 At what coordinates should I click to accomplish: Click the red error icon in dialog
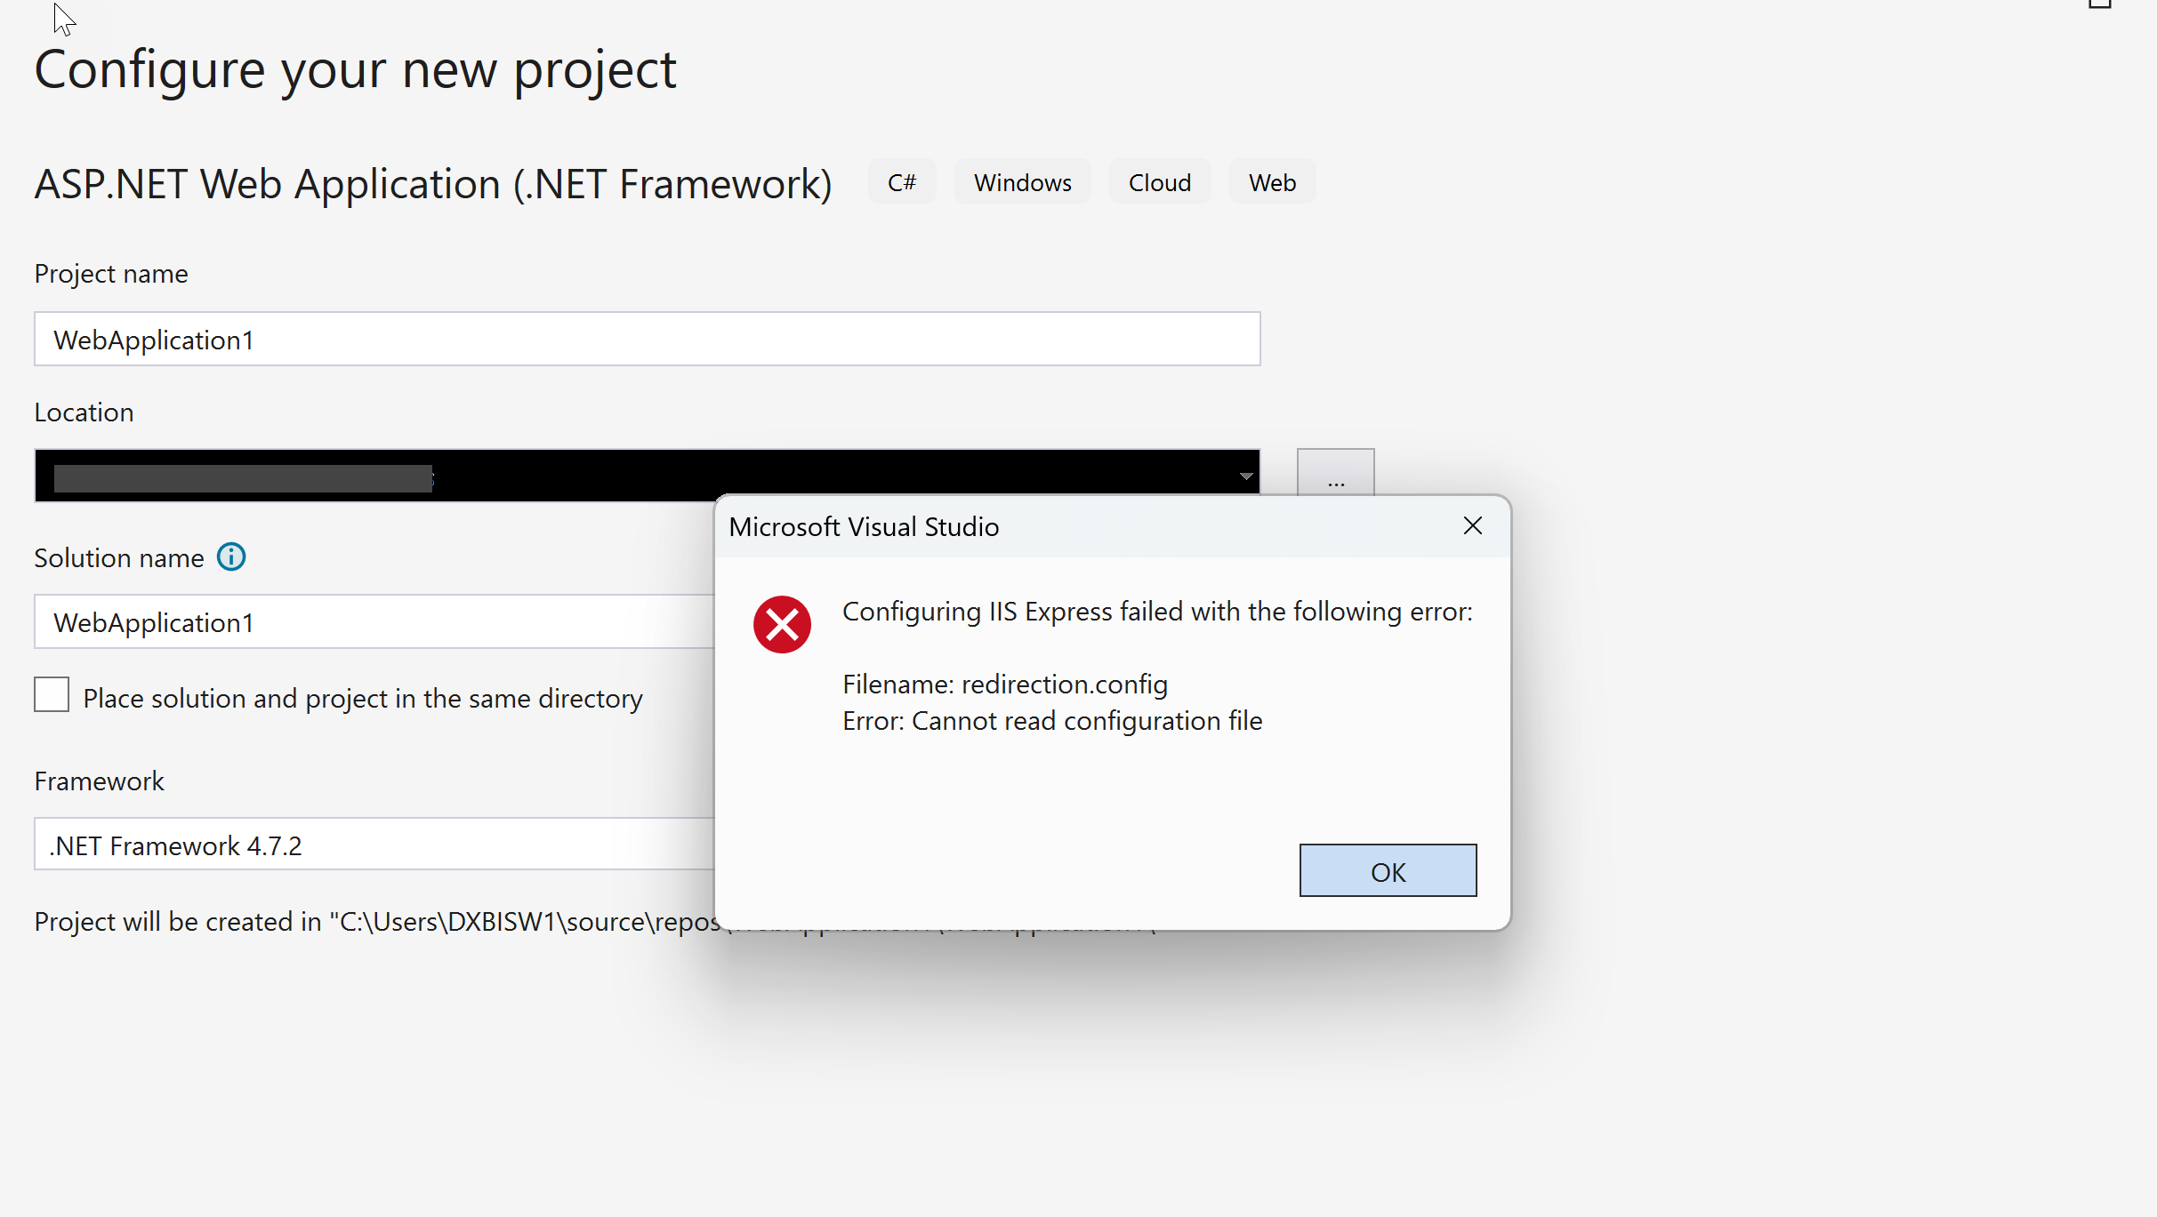click(782, 624)
